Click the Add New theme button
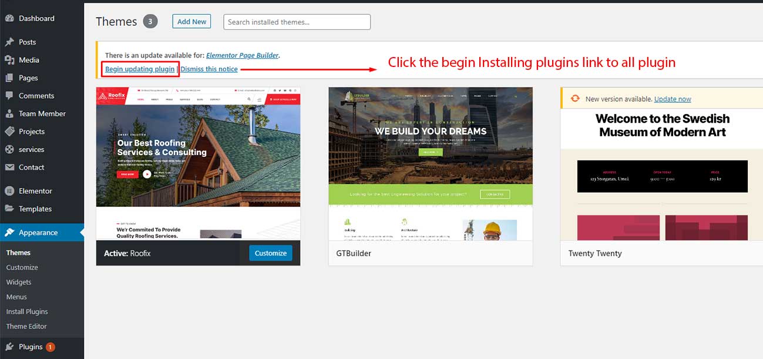Viewport: 763px width, 359px height. click(x=191, y=22)
